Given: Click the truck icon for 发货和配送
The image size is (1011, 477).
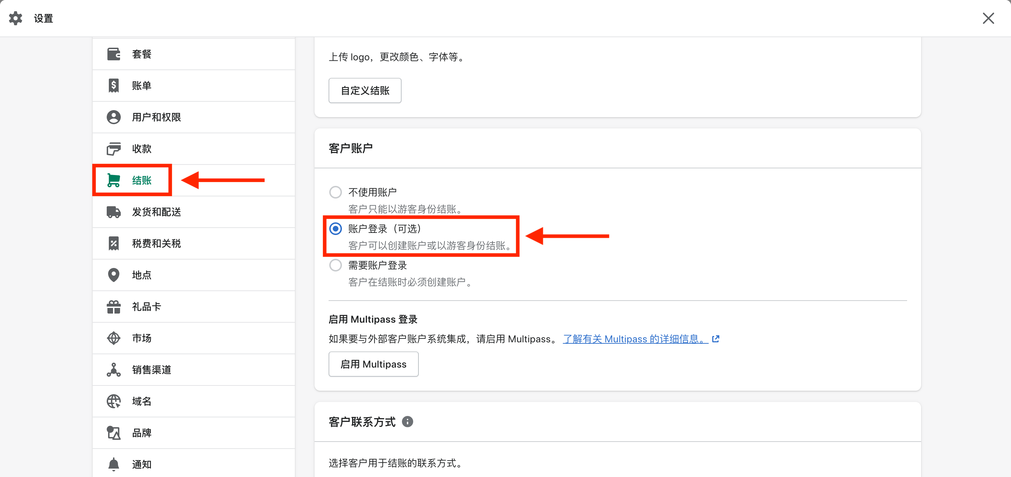Looking at the screenshot, I should pos(113,212).
